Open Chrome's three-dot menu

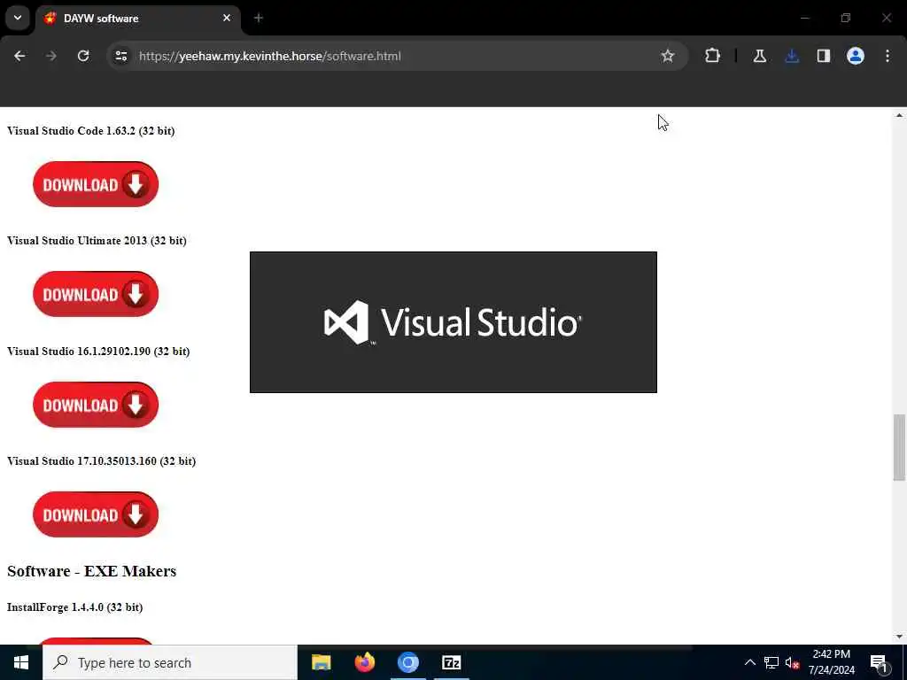[888, 56]
